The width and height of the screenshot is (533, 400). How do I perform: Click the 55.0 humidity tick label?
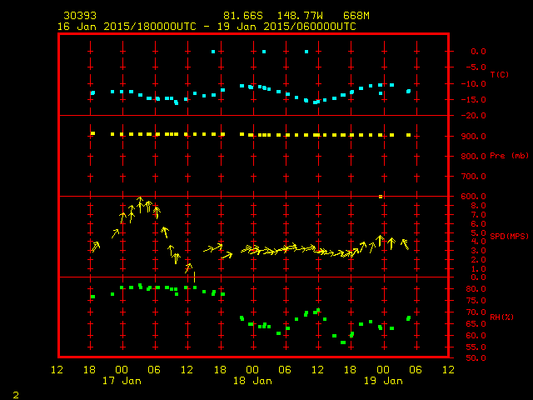pos(476,347)
